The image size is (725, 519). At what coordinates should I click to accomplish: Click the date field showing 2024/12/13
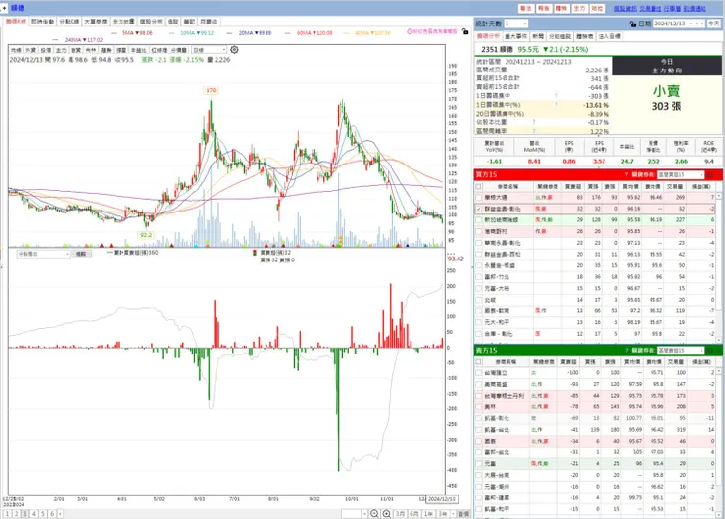(670, 24)
